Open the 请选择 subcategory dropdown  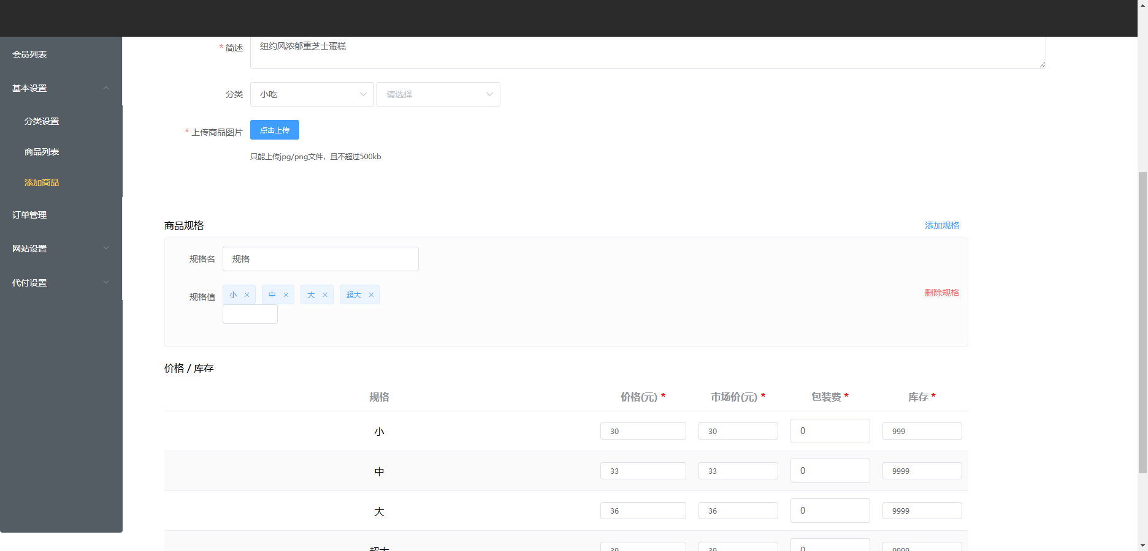click(438, 94)
